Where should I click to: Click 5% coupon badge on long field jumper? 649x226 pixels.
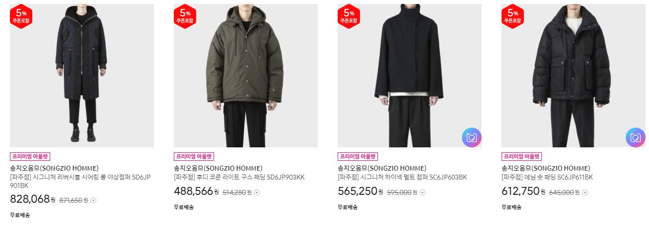(21, 16)
